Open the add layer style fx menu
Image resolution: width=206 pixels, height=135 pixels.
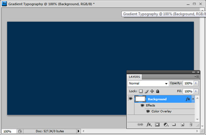pyautogui.click(x=149, y=125)
